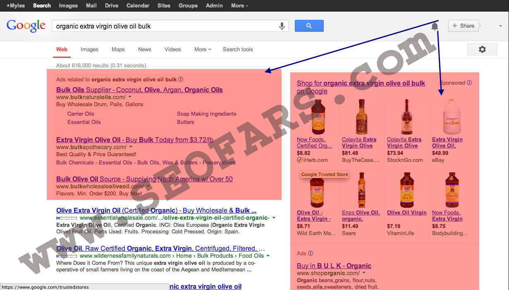The image size is (509, 290).
Task: Click info icon beside right-column Ads label
Action: click(311, 253)
